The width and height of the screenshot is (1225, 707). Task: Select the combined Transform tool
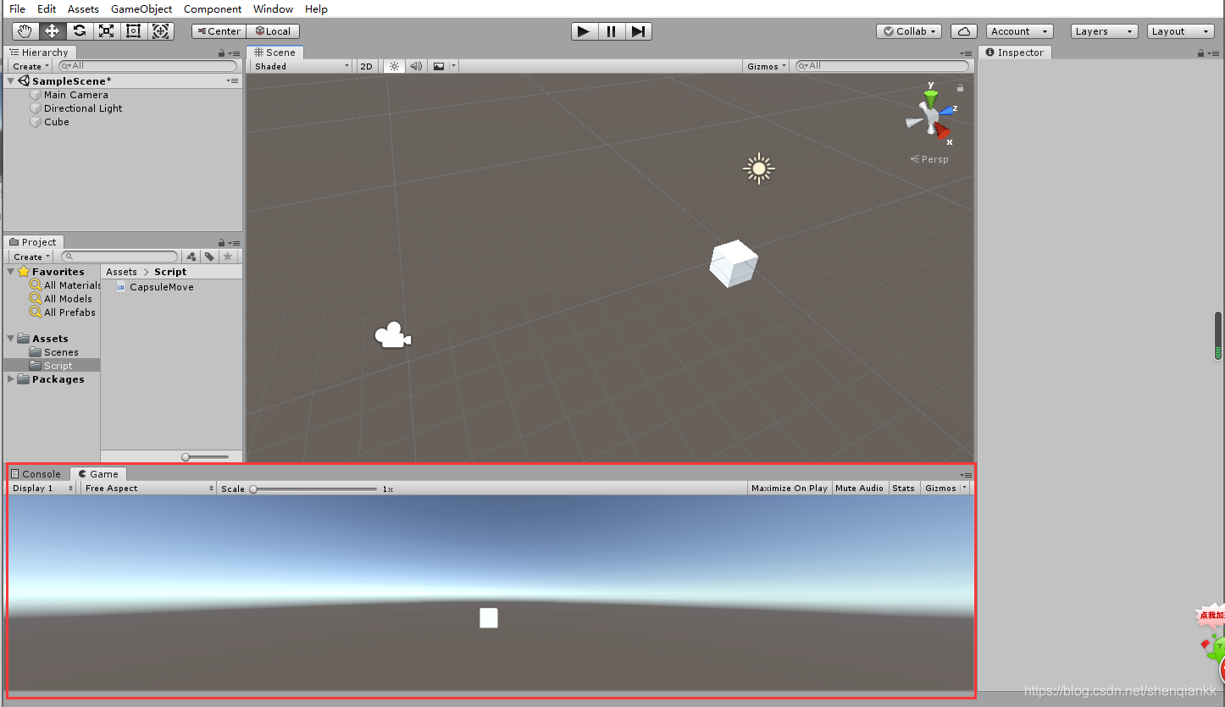click(160, 31)
